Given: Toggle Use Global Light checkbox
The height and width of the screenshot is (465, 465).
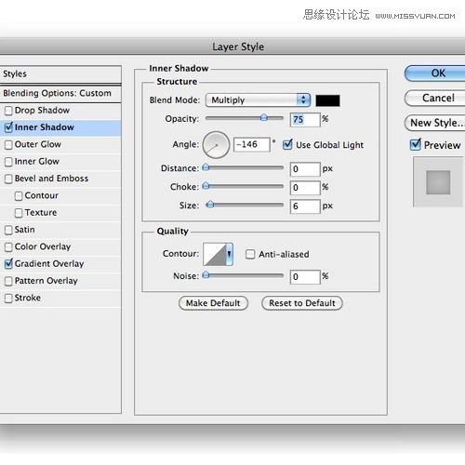Looking at the screenshot, I should 287,144.
